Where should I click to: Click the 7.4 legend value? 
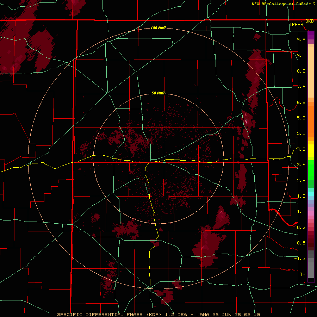(x=301, y=87)
